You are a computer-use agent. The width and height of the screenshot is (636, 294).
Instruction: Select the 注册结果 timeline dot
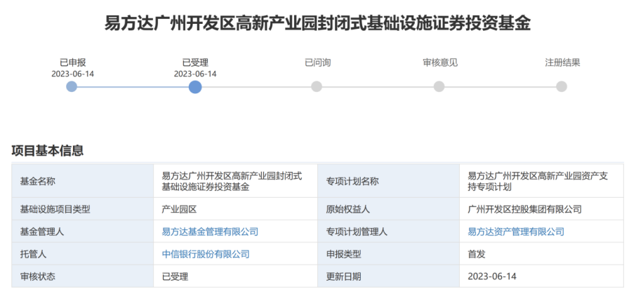coord(562,86)
